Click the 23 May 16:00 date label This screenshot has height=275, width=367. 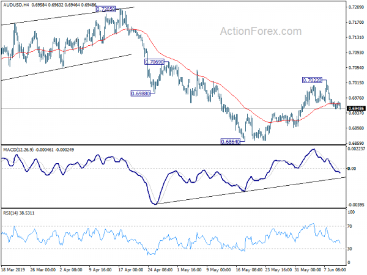(x=278, y=269)
